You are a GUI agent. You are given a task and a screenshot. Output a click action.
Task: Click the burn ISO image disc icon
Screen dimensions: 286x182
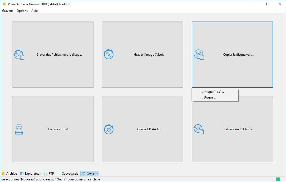pos(109,55)
